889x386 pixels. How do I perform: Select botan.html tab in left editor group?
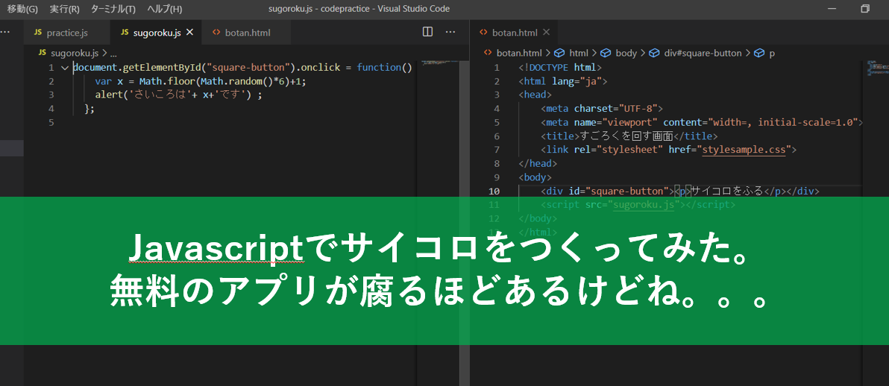pos(247,33)
